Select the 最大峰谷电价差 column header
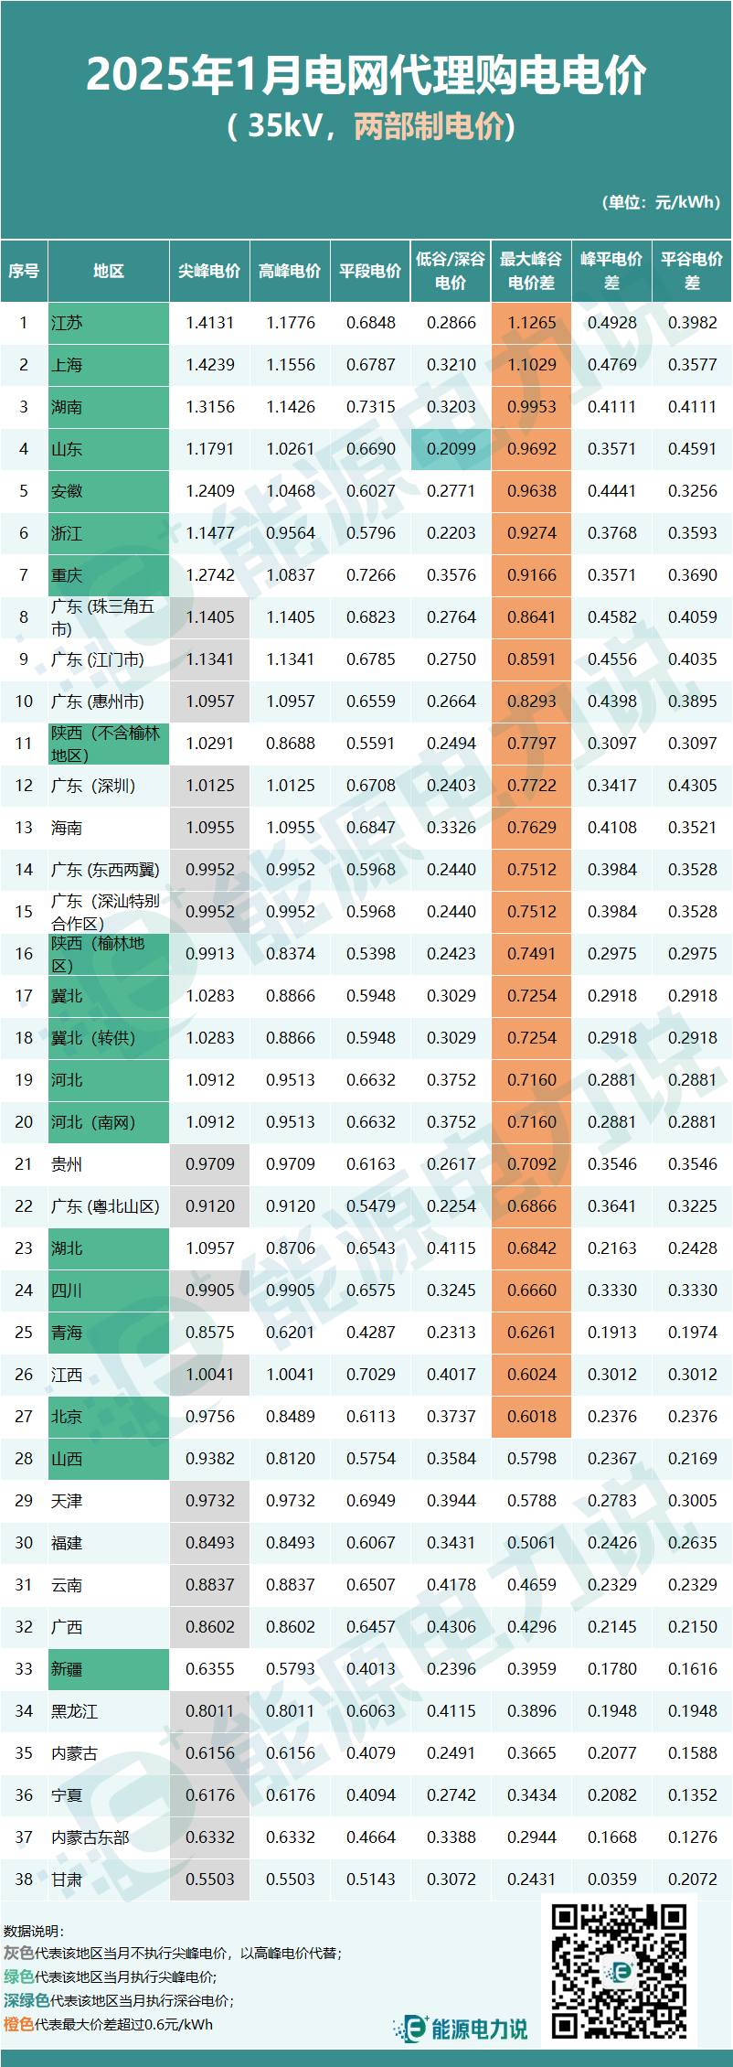The image size is (733, 2067). (x=531, y=271)
